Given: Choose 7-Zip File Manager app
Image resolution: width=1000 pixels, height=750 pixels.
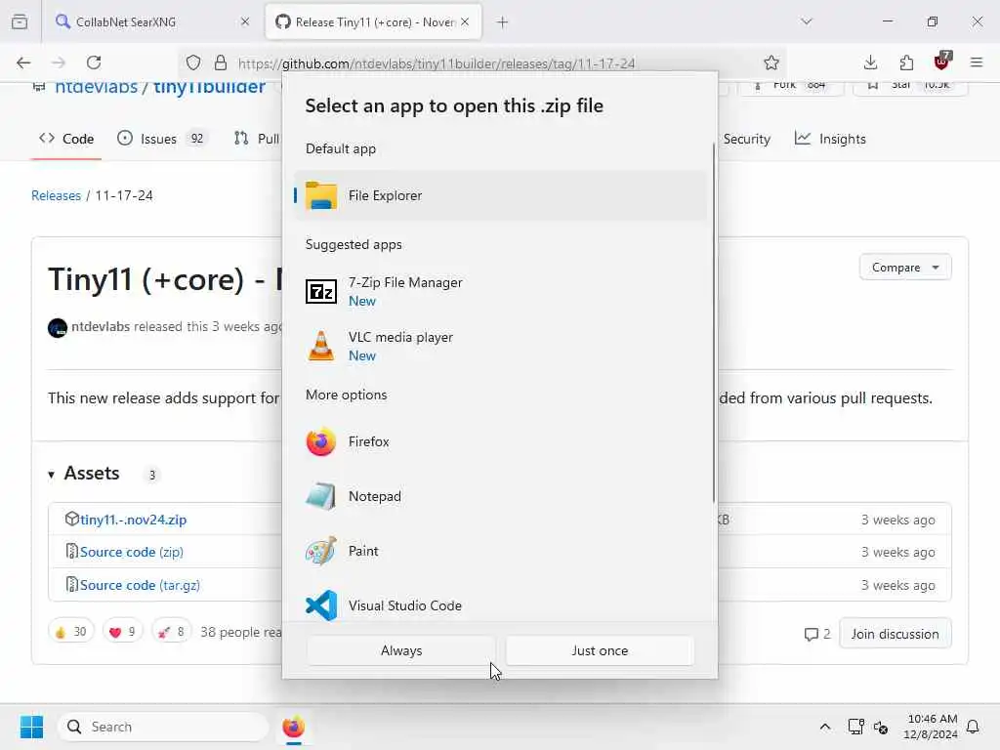Looking at the screenshot, I should click(501, 291).
